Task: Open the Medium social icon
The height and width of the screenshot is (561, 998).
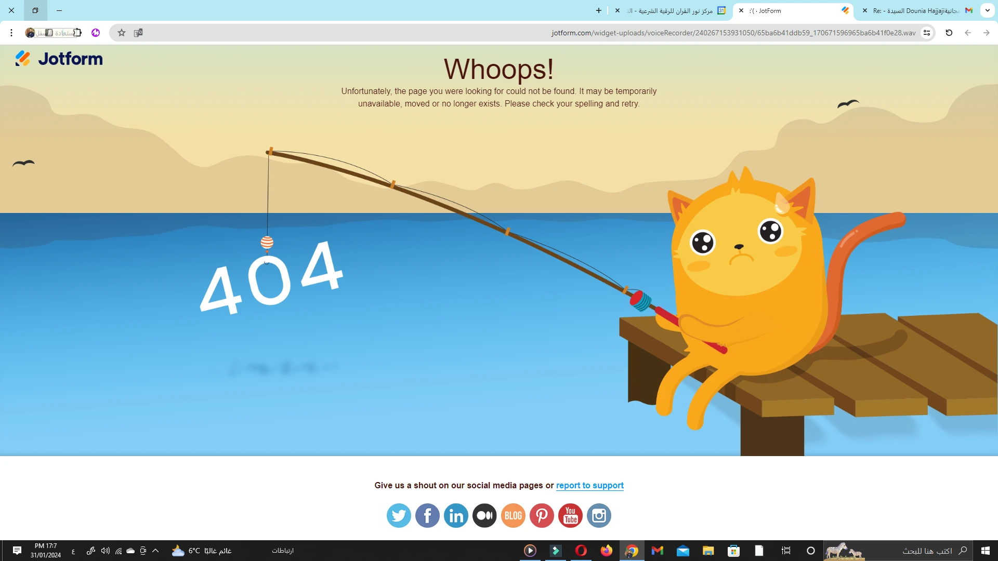Action: point(484,516)
